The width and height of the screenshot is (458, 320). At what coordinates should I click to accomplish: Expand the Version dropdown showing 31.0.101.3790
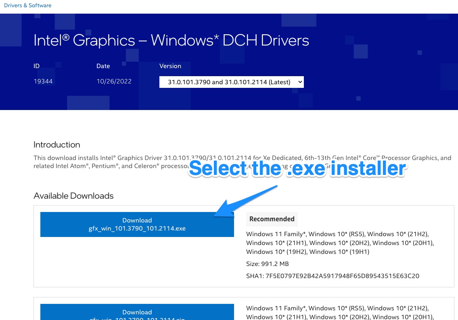(x=231, y=82)
